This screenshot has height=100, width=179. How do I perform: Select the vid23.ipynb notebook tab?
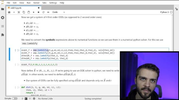(24, 8)
